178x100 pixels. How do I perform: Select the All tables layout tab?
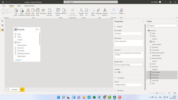(15, 89)
